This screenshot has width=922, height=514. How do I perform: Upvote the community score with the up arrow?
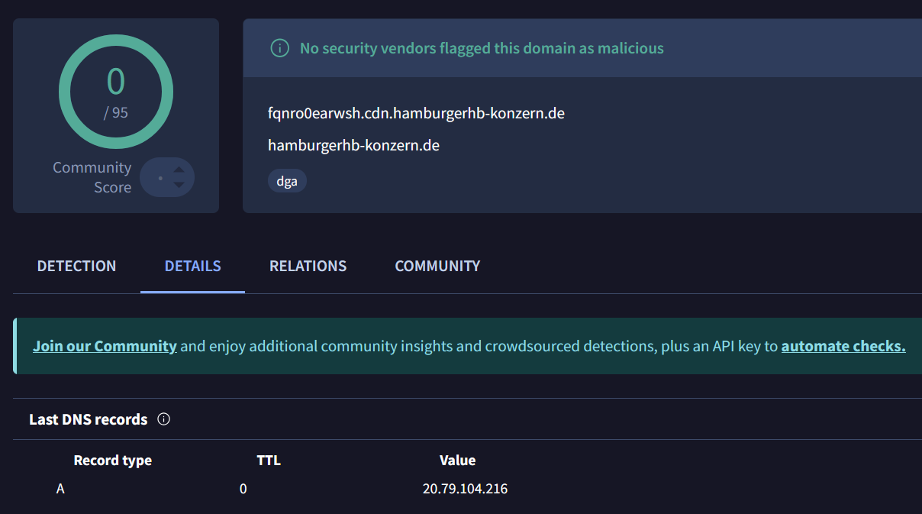[x=179, y=170]
